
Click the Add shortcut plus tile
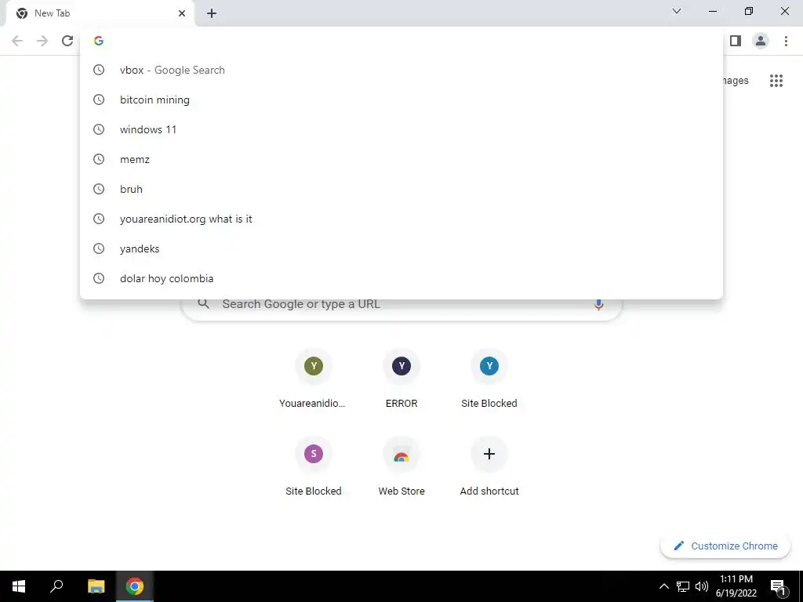(489, 467)
